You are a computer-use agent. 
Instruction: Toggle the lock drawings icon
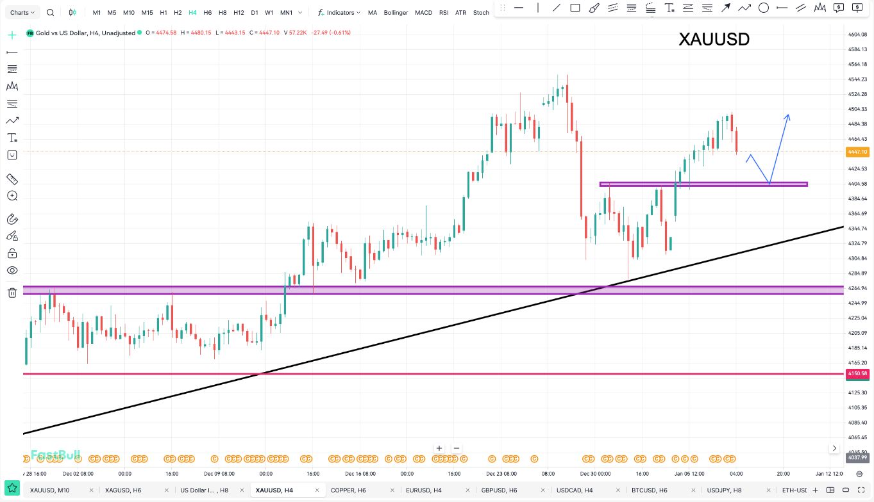[12, 254]
